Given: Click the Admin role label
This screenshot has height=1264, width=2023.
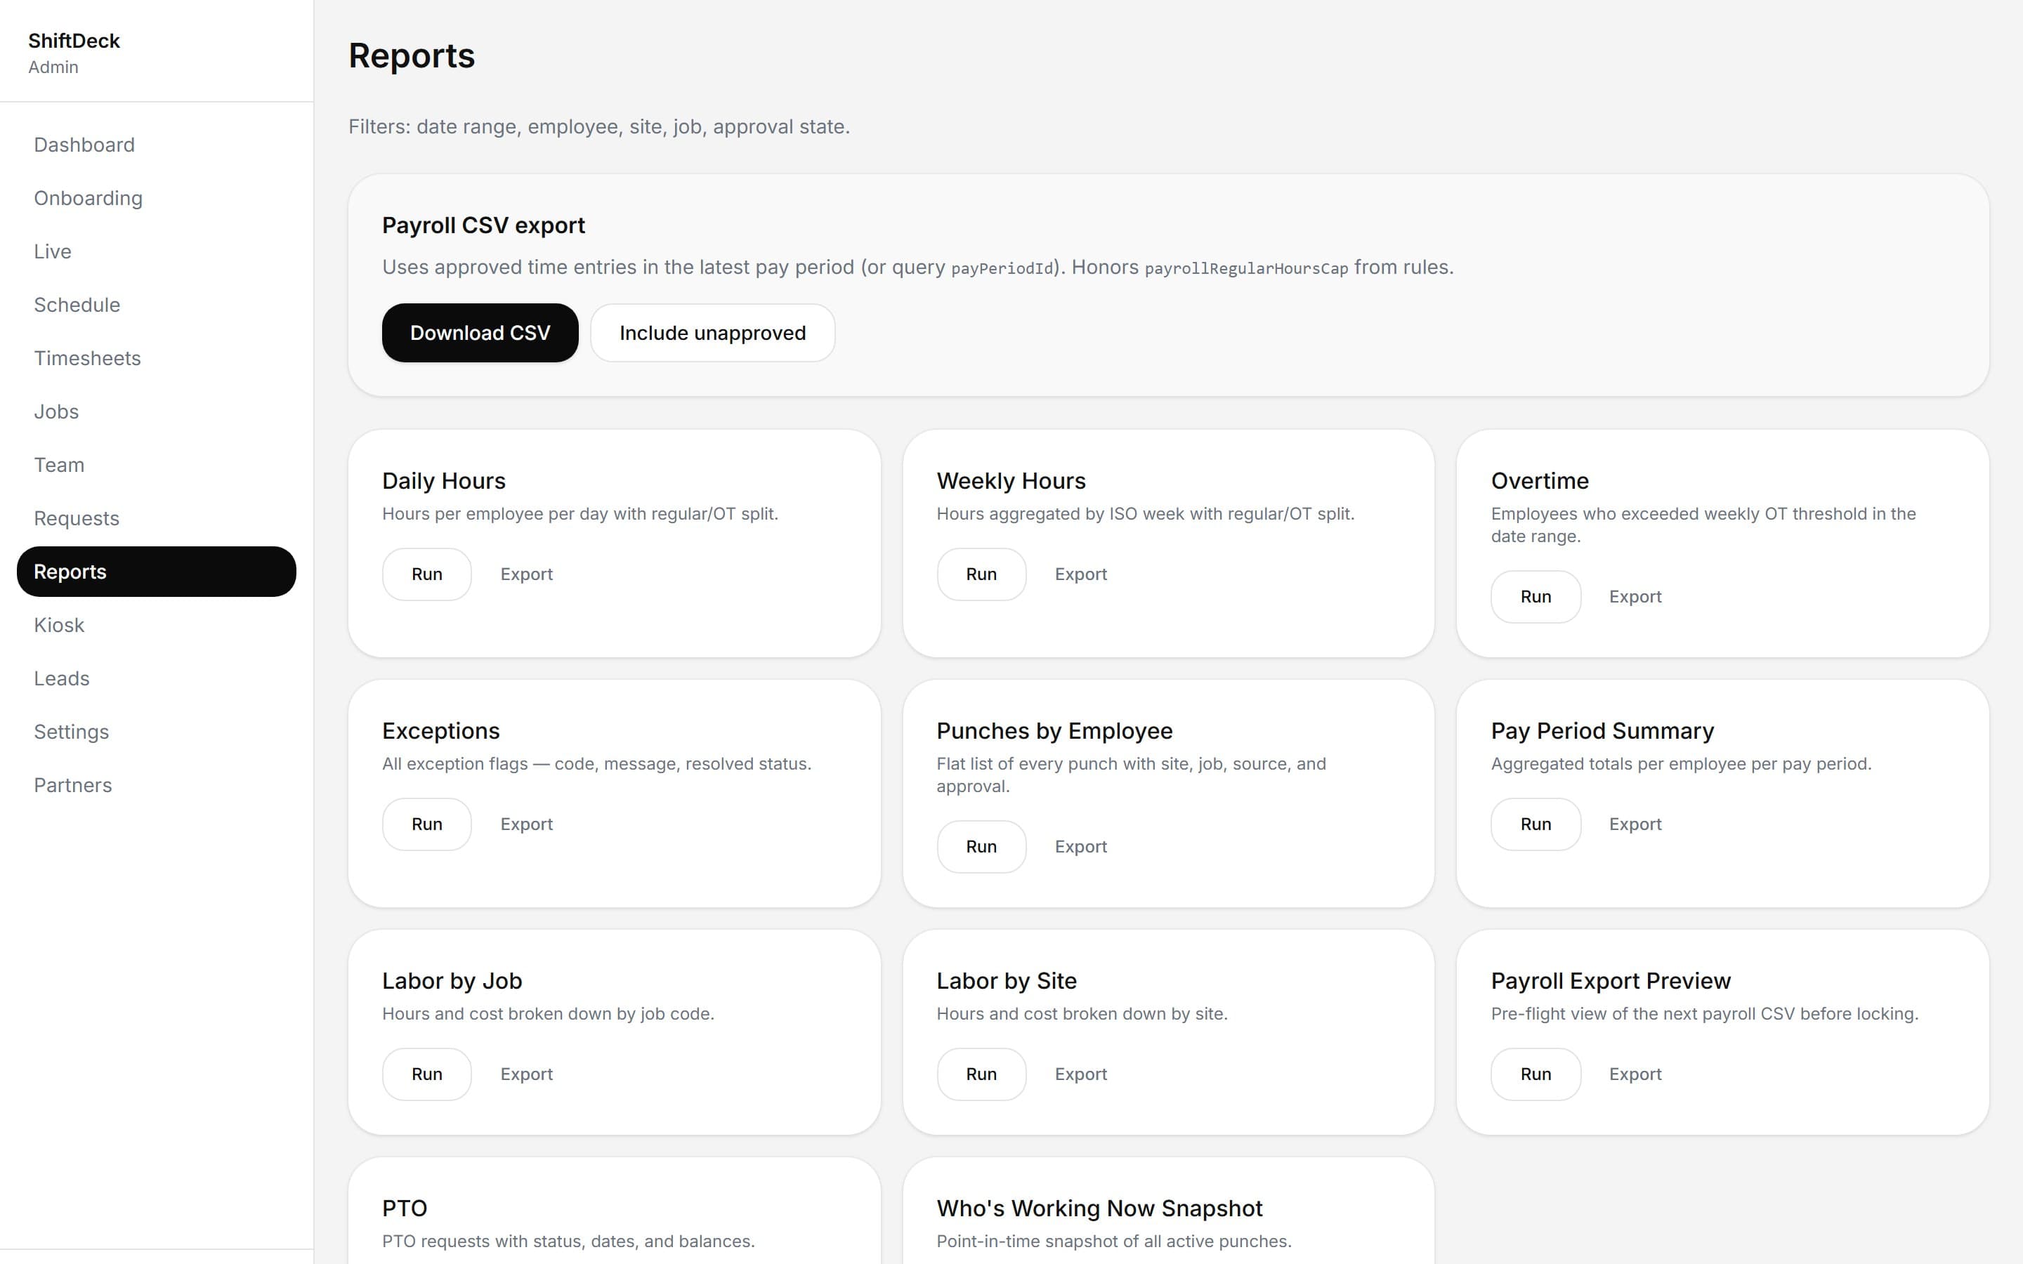Looking at the screenshot, I should pyautogui.click(x=53, y=67).
